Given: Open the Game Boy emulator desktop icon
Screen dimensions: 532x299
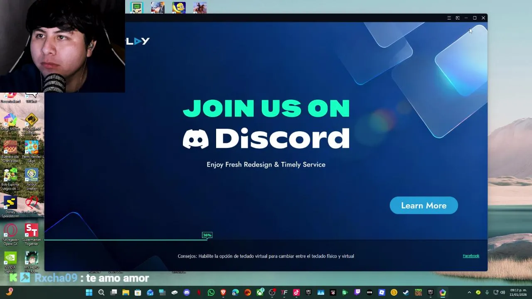Looking at the screenshot, I should point(137,7).
